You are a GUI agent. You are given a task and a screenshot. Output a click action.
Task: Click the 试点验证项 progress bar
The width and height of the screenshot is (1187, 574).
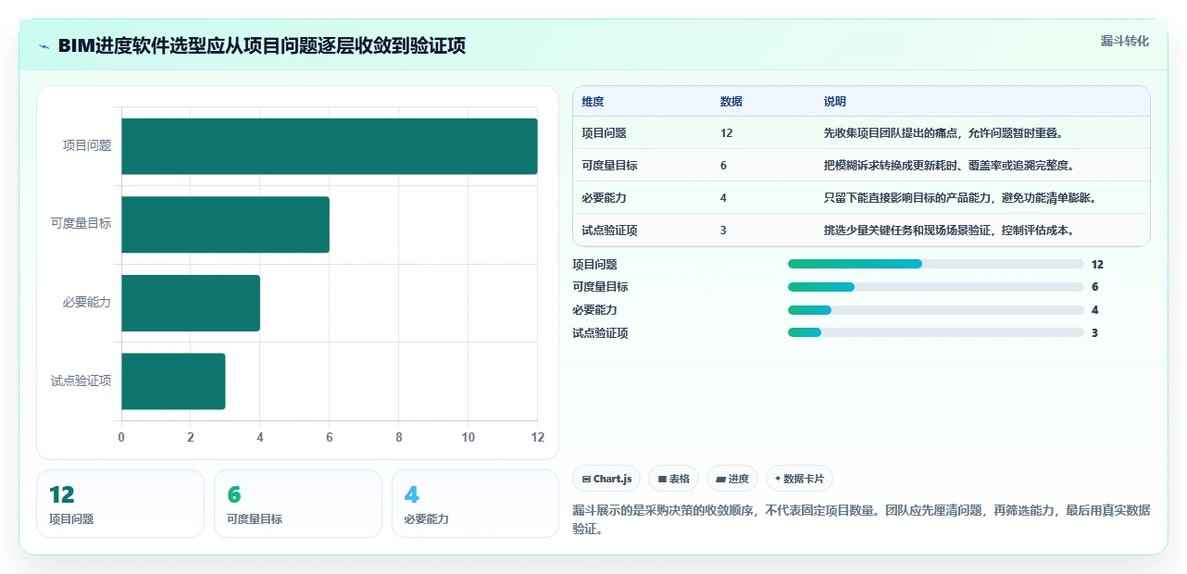[x=935, y=333]
